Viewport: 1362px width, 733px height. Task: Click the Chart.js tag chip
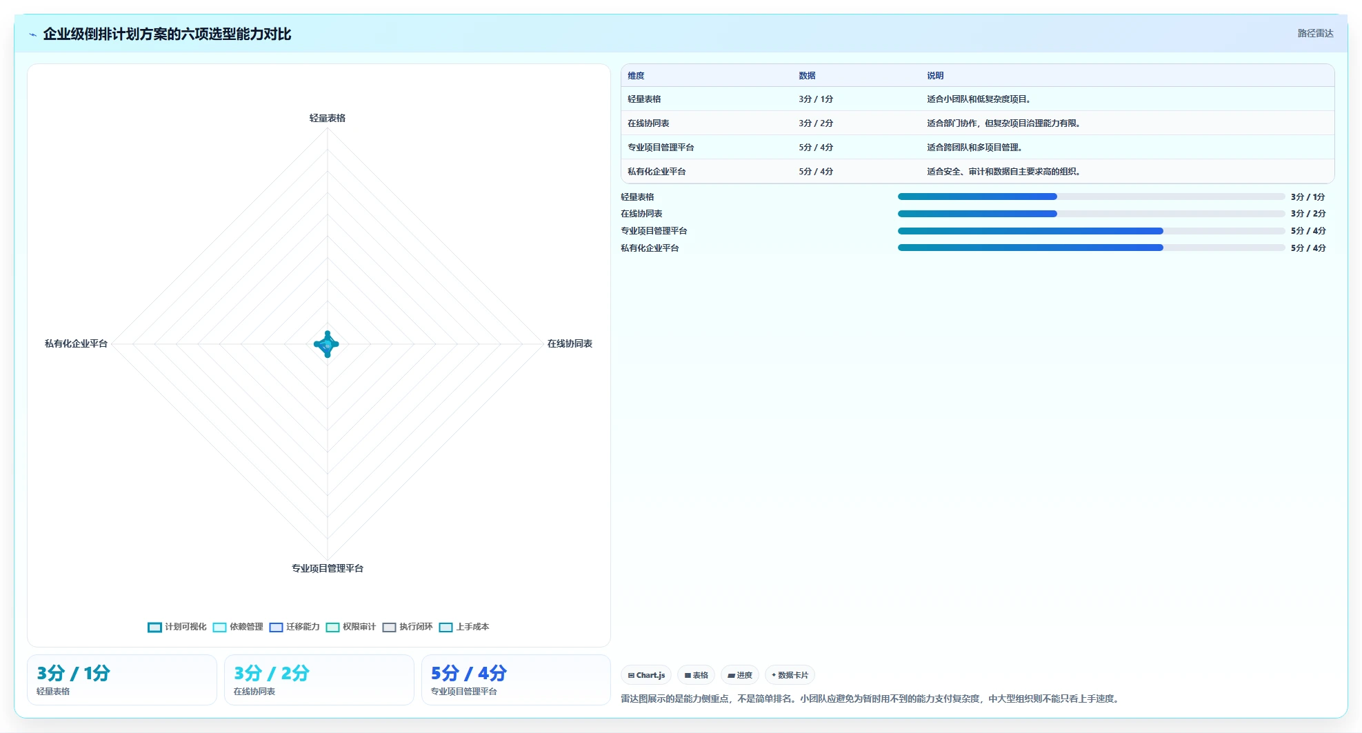(x=646, y=675)
